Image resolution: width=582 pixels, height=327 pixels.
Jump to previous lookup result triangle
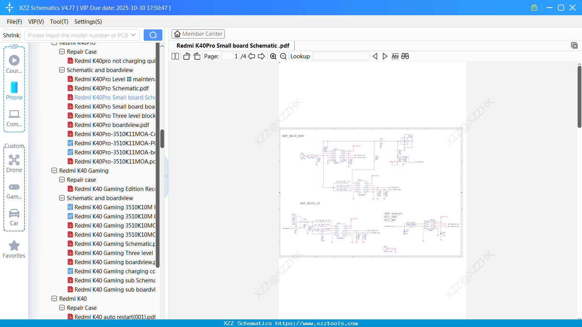(375, 56)
